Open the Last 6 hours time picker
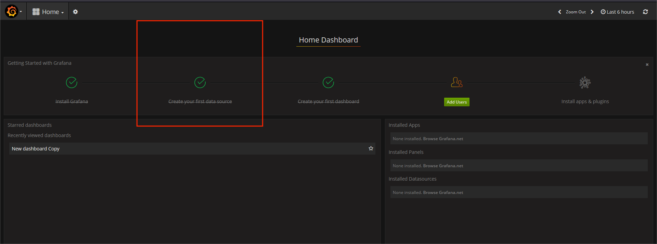 click(x=617, y=12)
